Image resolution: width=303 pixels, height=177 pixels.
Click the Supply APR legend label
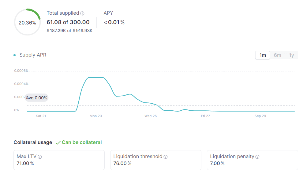pos(33,55)
